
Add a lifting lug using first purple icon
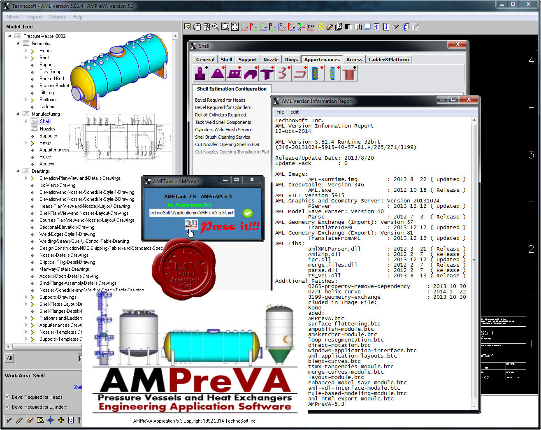tap(201, 73)
